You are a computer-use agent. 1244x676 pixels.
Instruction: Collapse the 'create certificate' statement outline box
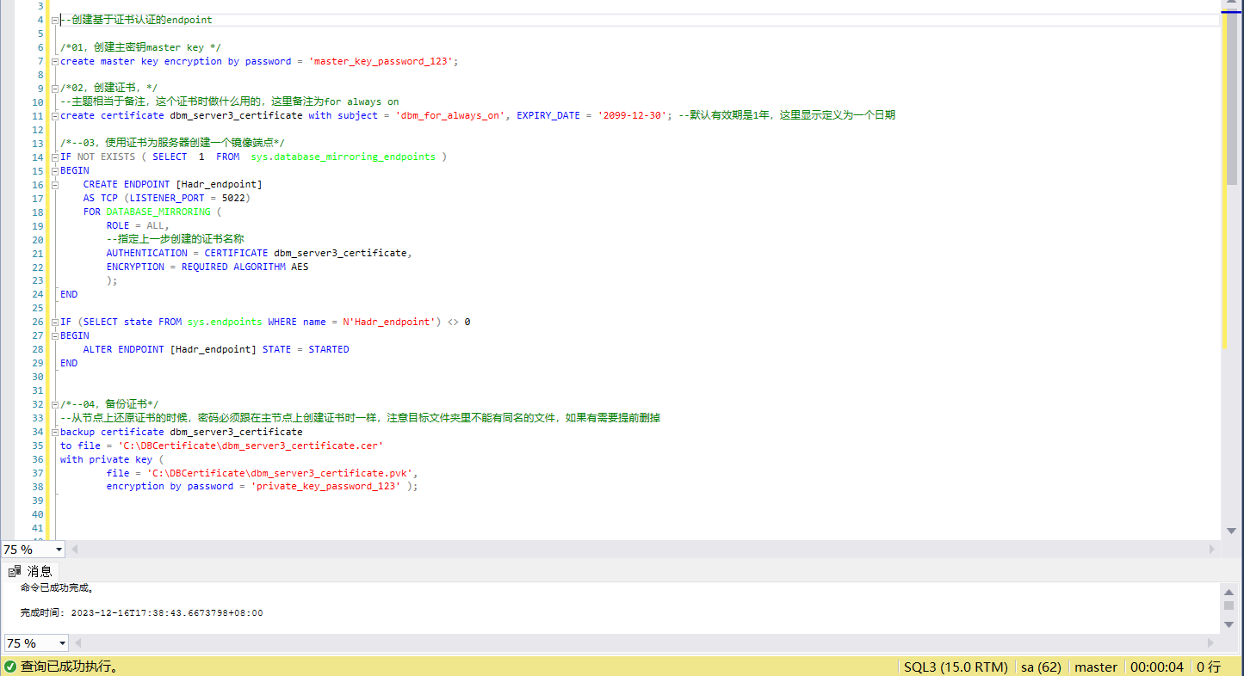55,116
